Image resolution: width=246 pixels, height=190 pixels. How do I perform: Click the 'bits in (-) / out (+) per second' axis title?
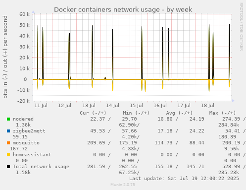coord(5,57)
